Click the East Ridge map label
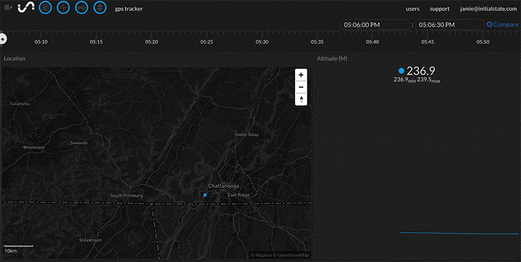The height and width of the screenshot is (262, 521). pos(238,195)
